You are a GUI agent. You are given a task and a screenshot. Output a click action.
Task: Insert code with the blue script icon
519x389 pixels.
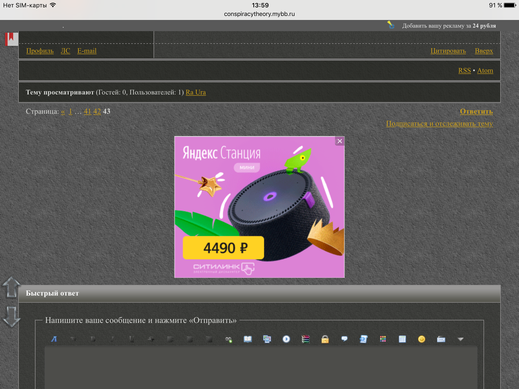click(364, 339)
